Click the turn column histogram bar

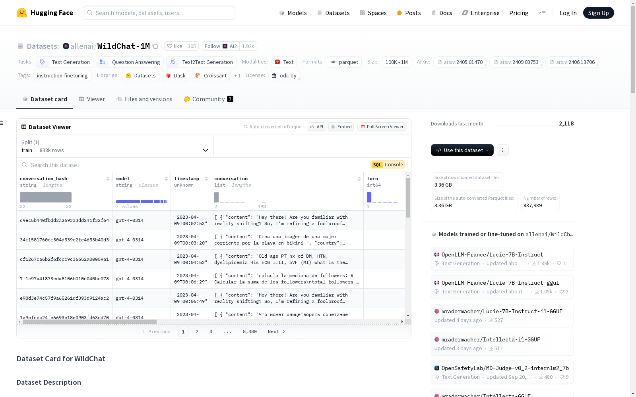[369, 197]
